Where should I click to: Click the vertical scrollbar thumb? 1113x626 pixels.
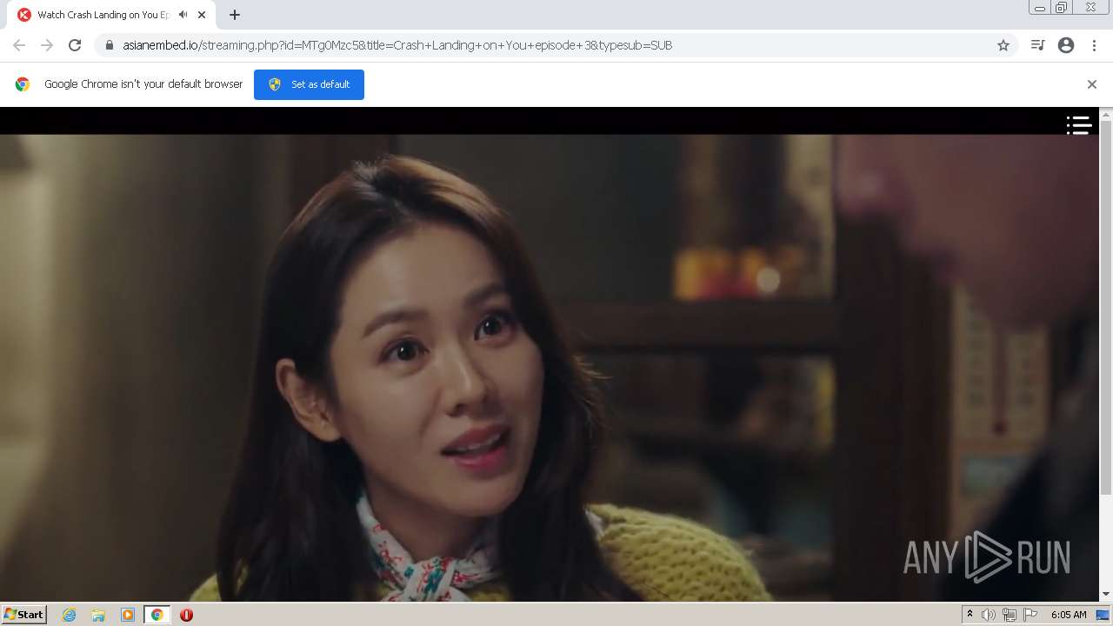[x=1106, y=307]
